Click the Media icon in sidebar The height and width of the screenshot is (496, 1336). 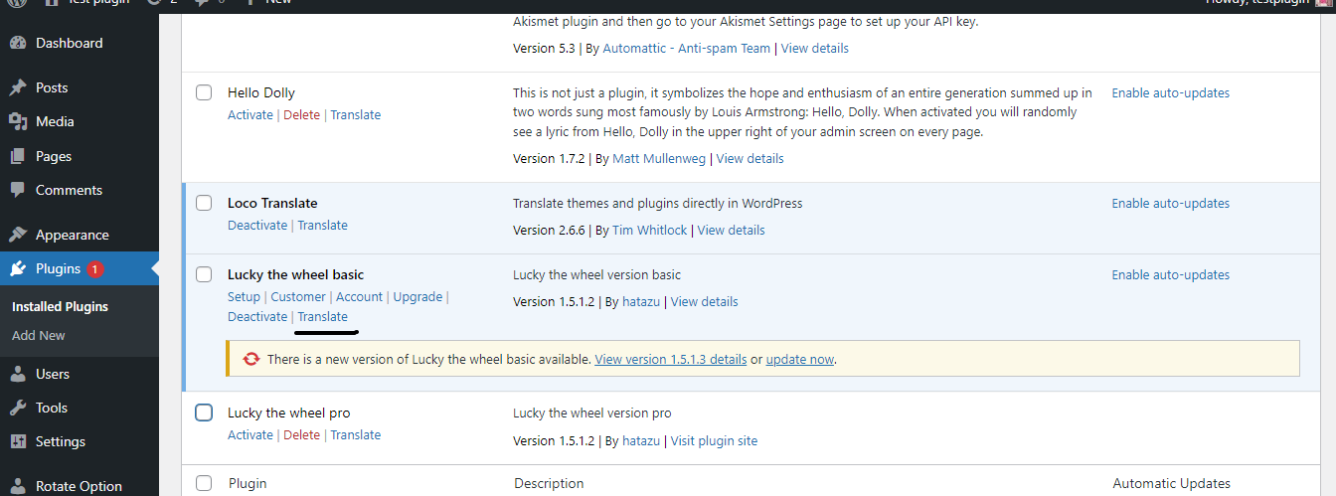18,121
